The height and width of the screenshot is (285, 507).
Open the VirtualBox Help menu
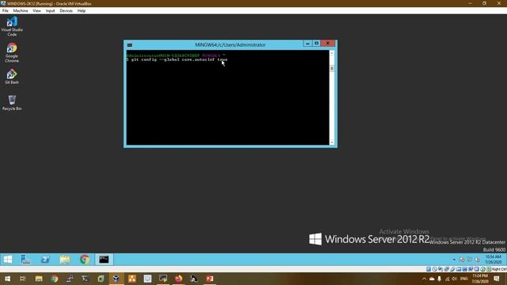click(x=82, y=10)
